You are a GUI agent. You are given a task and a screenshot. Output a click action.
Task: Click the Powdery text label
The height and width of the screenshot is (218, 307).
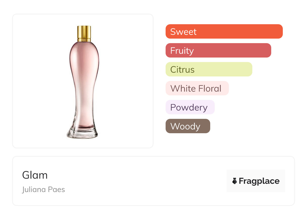[x=189, y=107]
